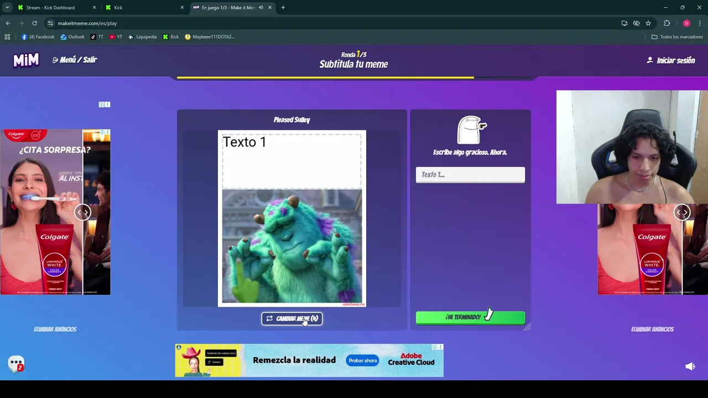708x398 pixels.
Task: Click Iniciar sesión link
Action: pos(671,60)
